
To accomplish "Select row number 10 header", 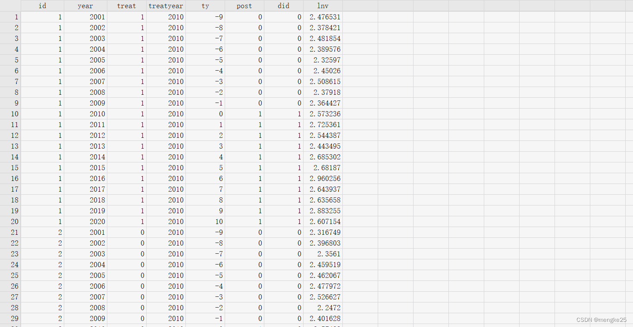I will [10, 114].
